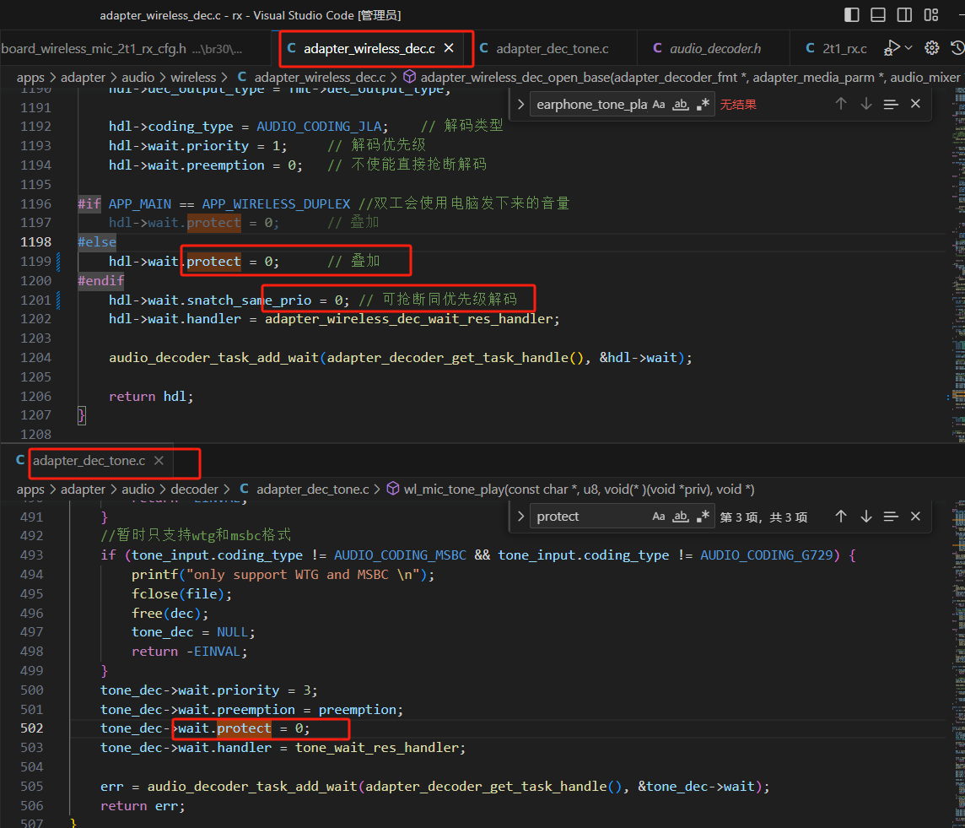Toggle Match Whole Word in earphone_tone_pla find bar
Viewport: 965px width, 828px height.
click(680, 105)
